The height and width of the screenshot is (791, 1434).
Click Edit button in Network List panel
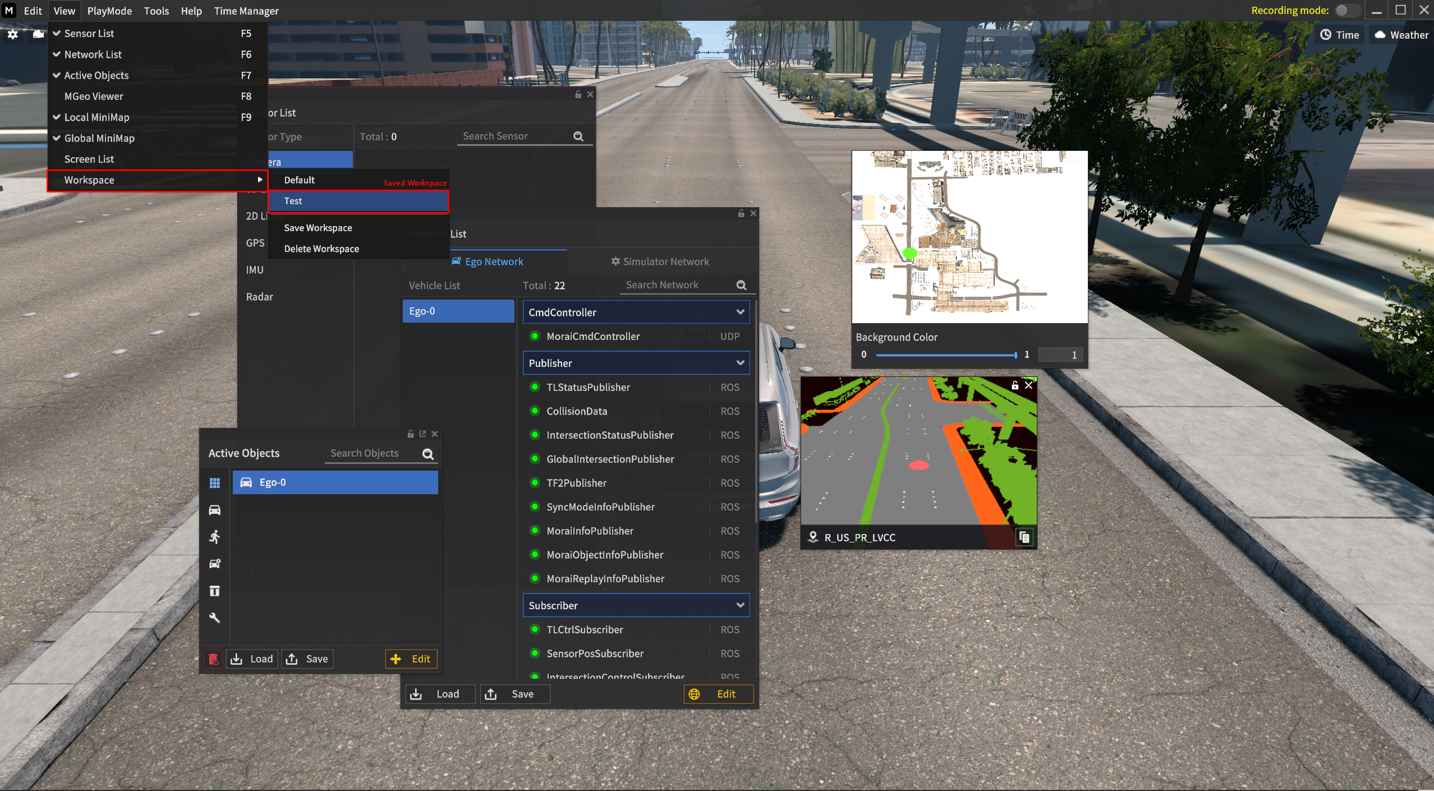point(718,694)
